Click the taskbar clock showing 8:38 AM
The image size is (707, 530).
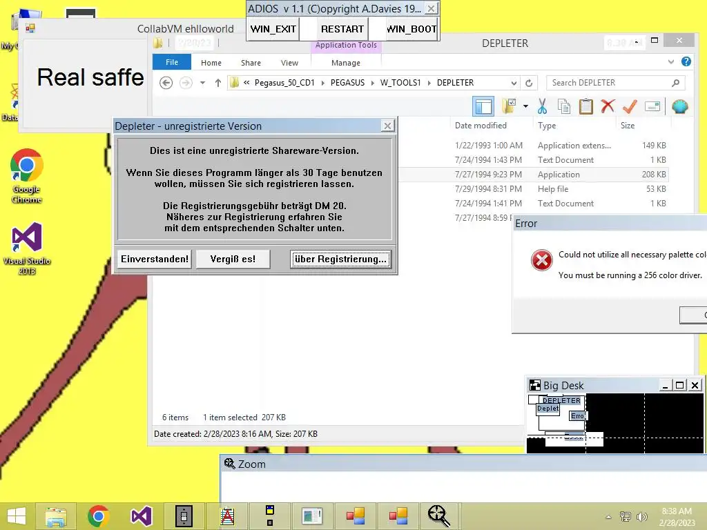677,517
